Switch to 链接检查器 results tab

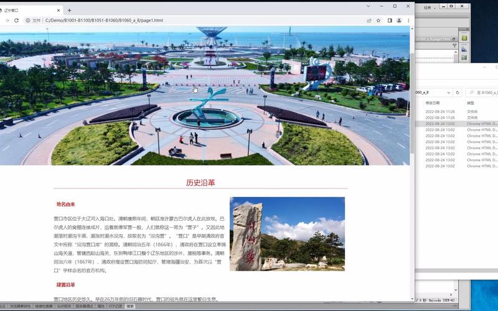[44, 306]
